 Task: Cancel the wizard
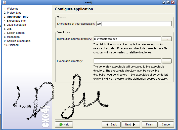click(x=166, y=124)
